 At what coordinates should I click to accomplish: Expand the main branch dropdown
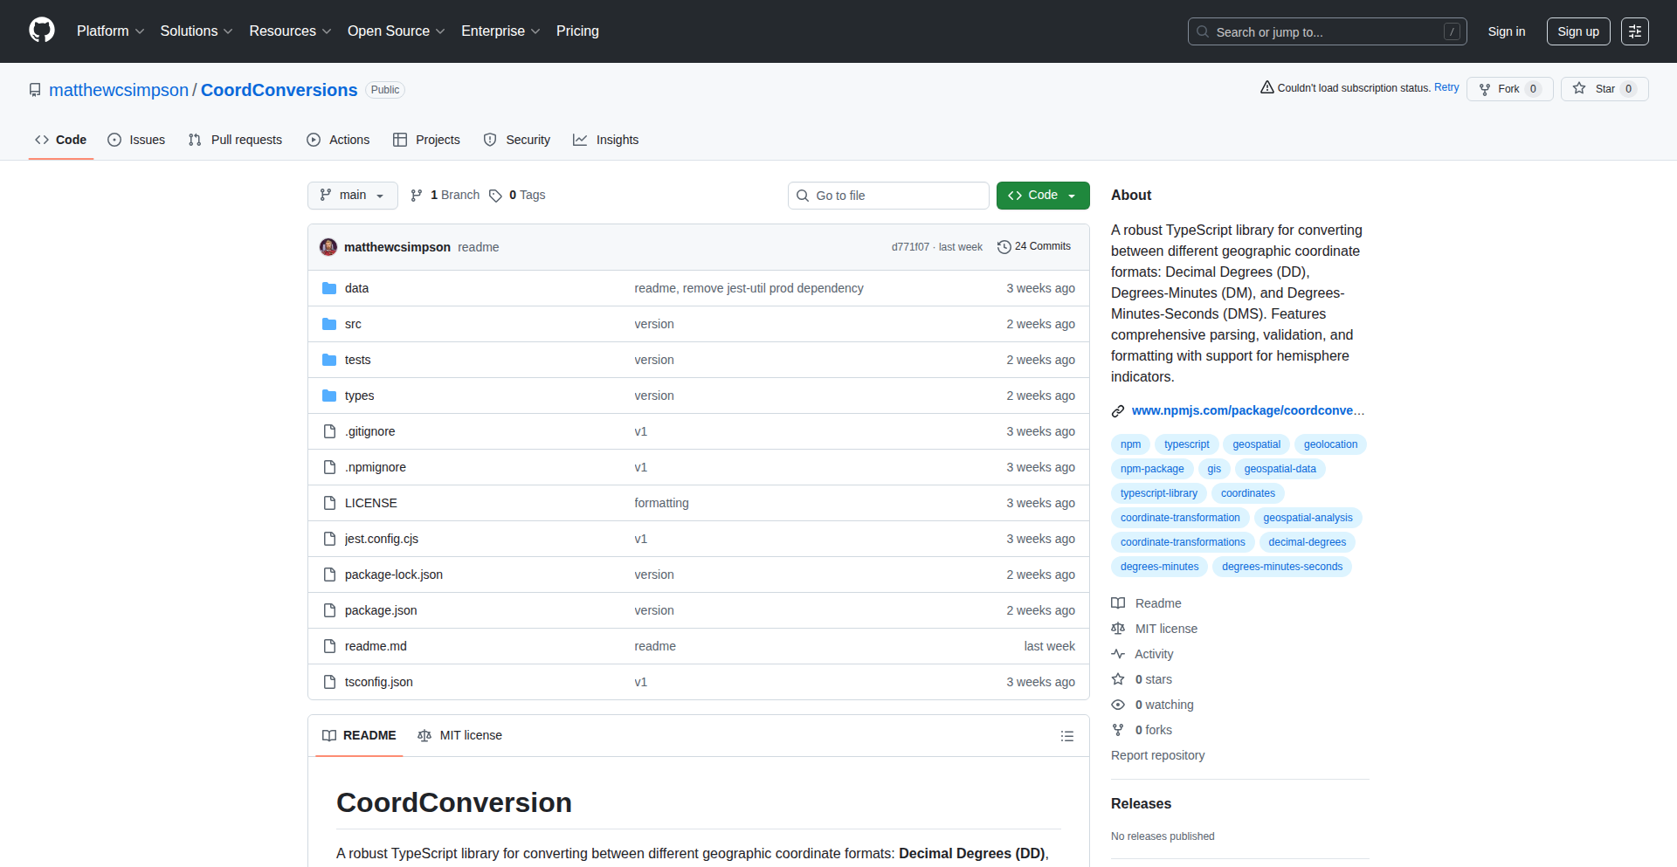click(352, 196)
